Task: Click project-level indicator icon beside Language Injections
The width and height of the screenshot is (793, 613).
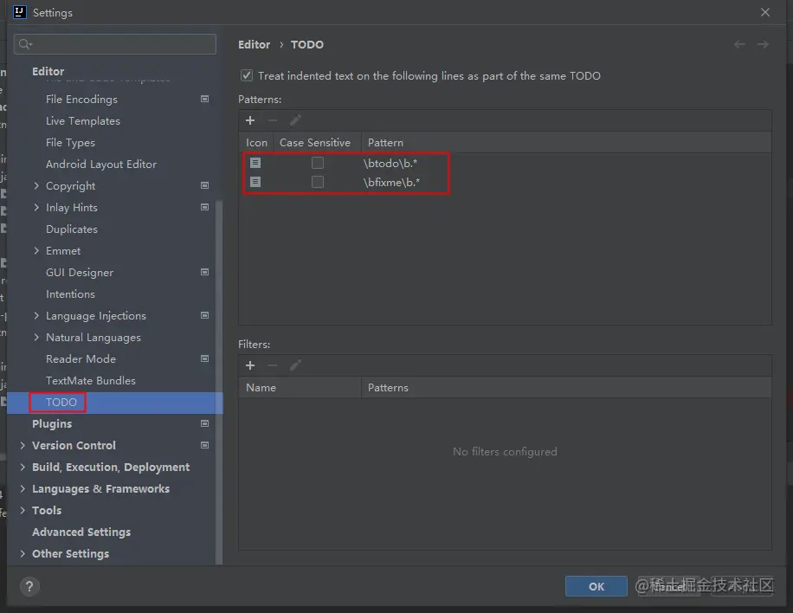Action: coord(205,316)
